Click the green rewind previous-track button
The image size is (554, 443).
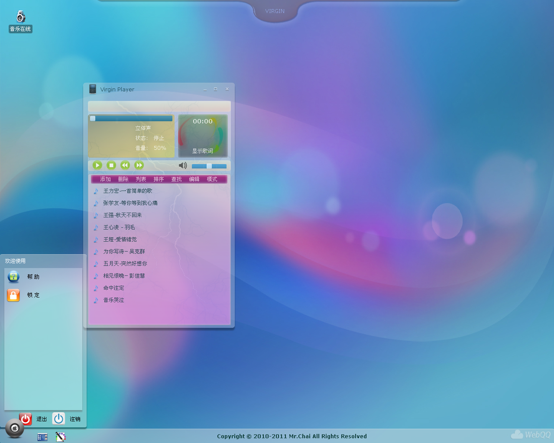pyautogui.click(x=125, y=165)
